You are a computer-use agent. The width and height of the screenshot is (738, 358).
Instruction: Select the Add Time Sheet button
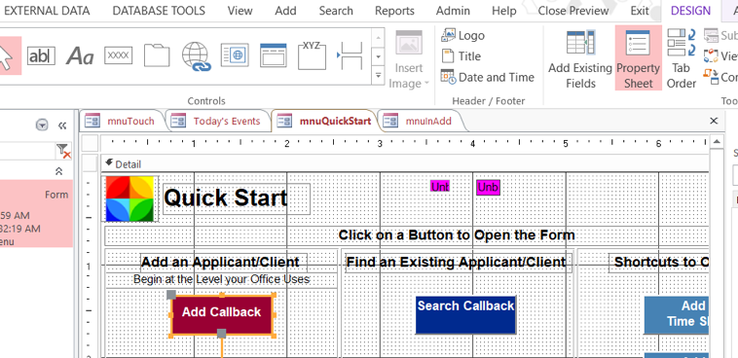tap(677, 315)
